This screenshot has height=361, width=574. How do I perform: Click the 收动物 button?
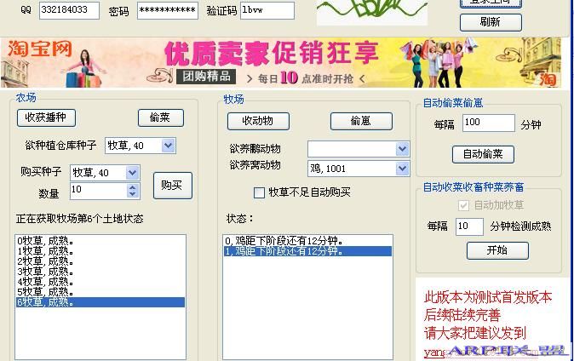coord(258,121)
